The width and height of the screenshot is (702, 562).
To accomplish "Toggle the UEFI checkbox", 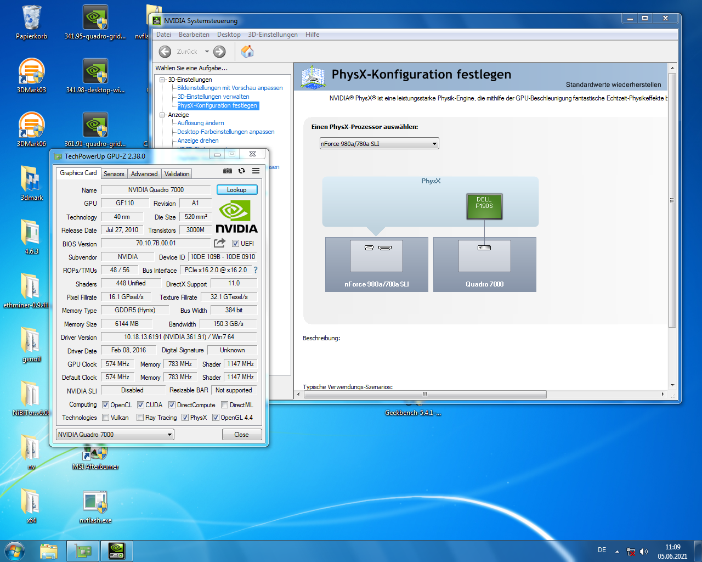I will pyautogui.click(x=235, y=244).
